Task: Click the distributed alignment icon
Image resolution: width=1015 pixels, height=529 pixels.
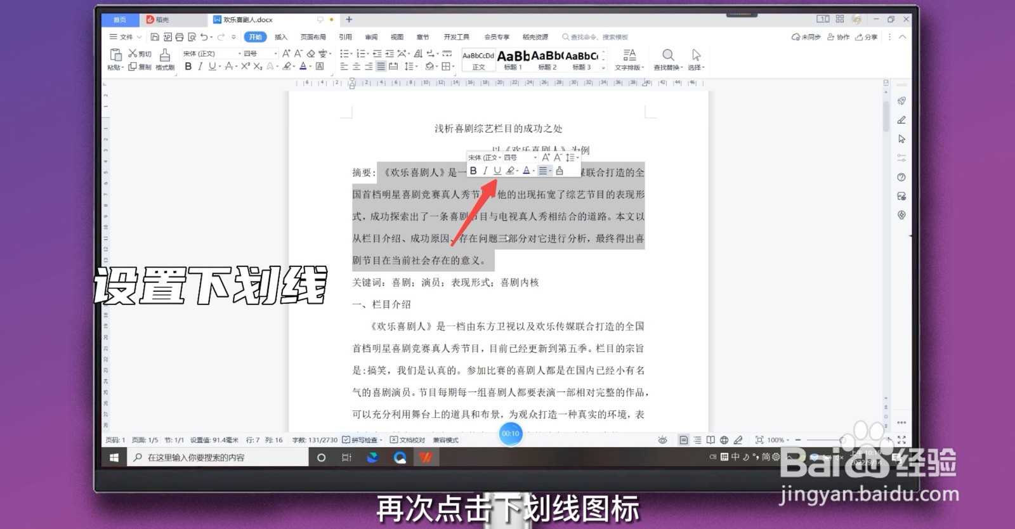Action: pos(393,66)
